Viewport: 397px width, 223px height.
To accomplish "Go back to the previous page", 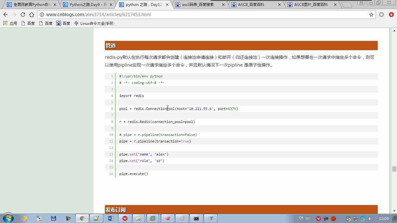I will 6,15.
